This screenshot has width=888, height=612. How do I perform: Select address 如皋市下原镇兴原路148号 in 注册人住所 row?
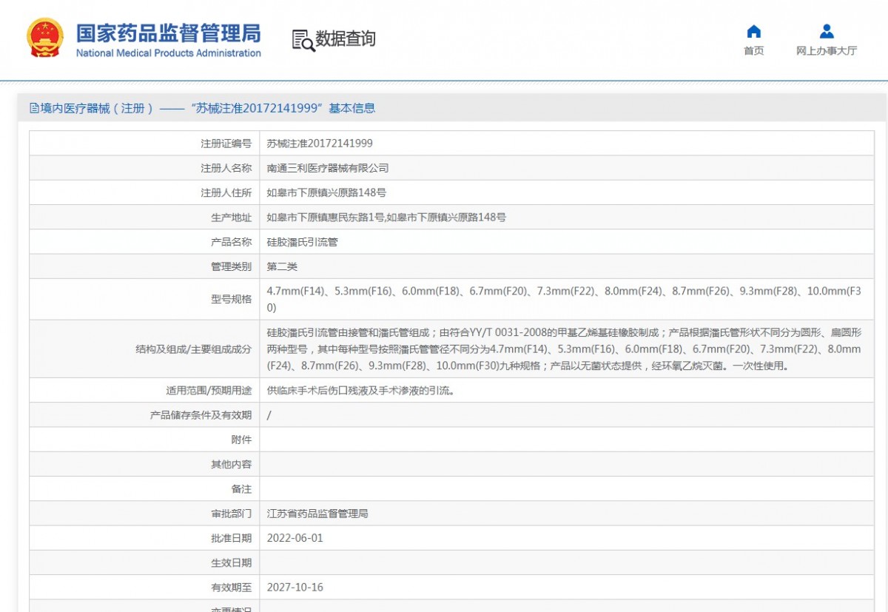tap(326, 192)
